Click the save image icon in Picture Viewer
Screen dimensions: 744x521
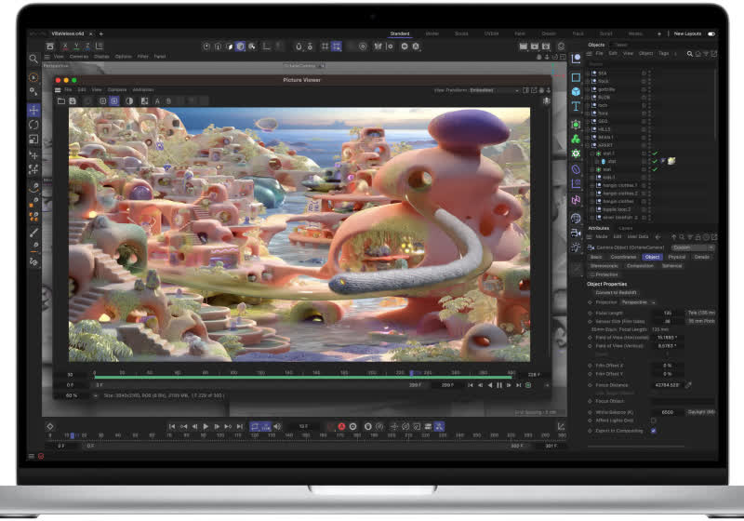(74, 100)
